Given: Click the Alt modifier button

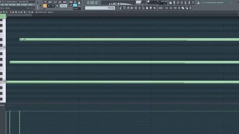Looking at the screenshot, I should (x=171, y=8).
